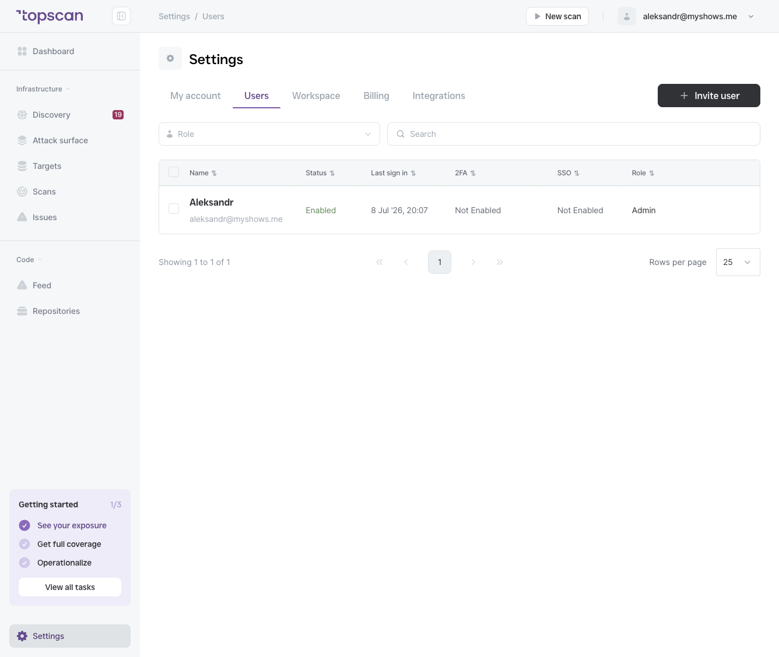This screenshot has height=657, width=779.
Task: Check the select-all users header checkbox
Action: point(174,172)
